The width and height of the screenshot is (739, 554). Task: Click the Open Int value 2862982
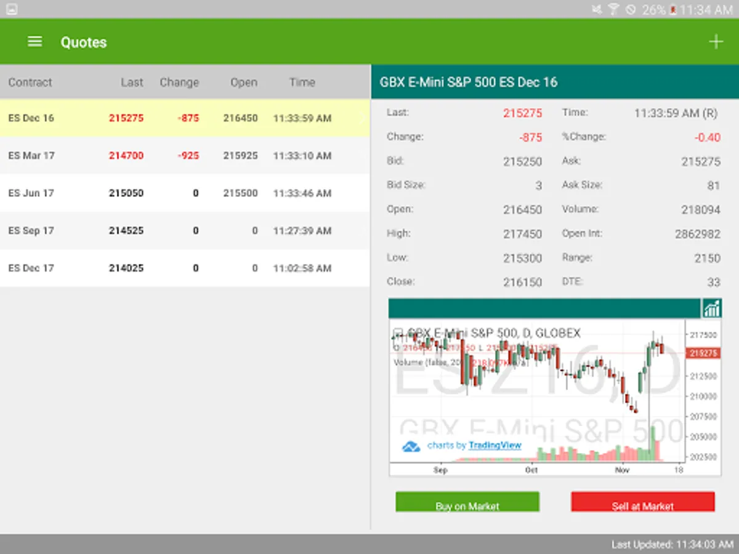click(698, 234)
